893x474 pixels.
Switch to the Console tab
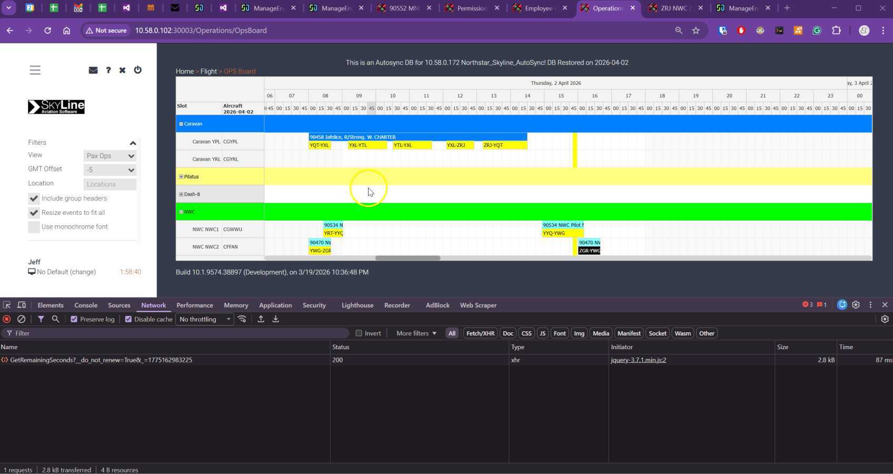(86, 305)
